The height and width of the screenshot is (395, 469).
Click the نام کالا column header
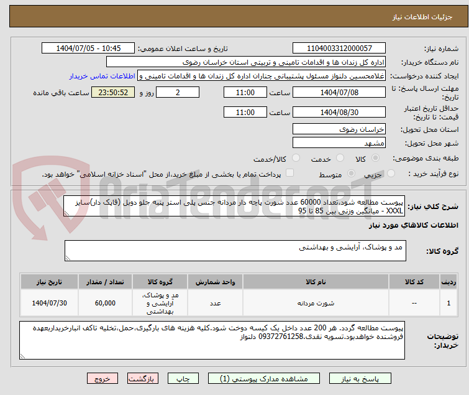pyautogui.click(x=316, y=282)
